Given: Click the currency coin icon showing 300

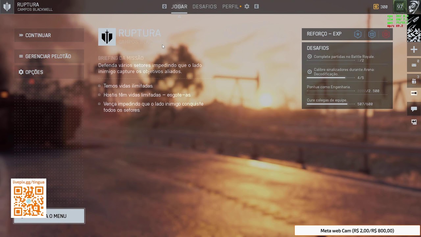Looking at the screenshot, I should (x=376, y=7).
